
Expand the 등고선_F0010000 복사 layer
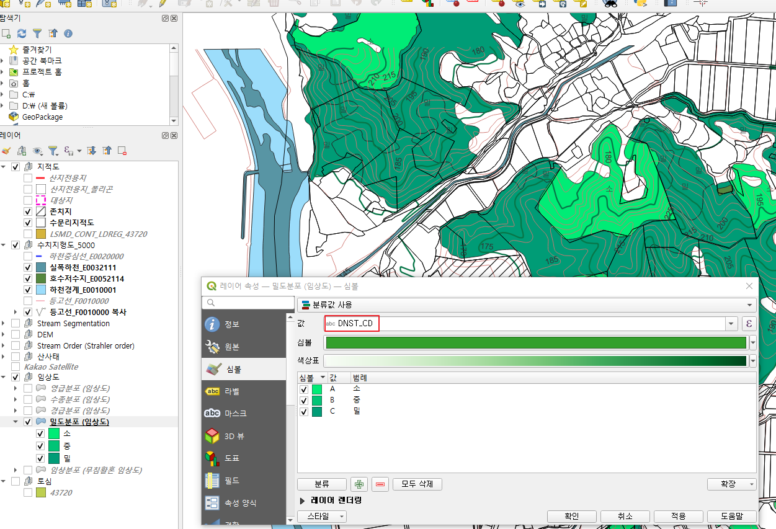point(16,312)
